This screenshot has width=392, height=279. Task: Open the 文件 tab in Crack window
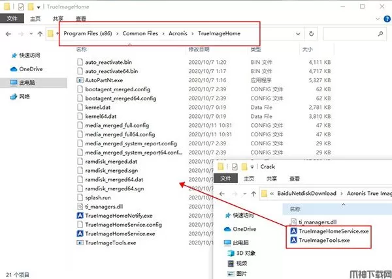[225, 178]
